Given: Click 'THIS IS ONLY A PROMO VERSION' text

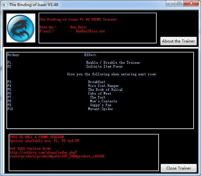Looking at the screenshot, I should tap(37, 137).
